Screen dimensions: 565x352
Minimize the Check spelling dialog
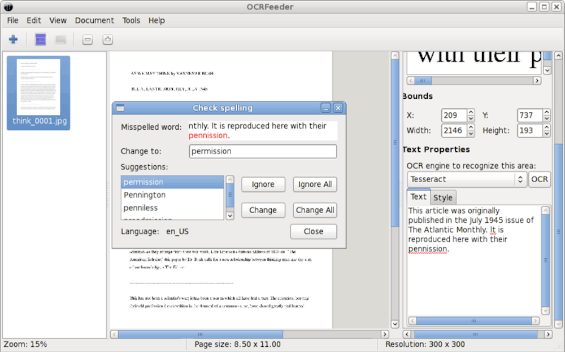(325, 108)
